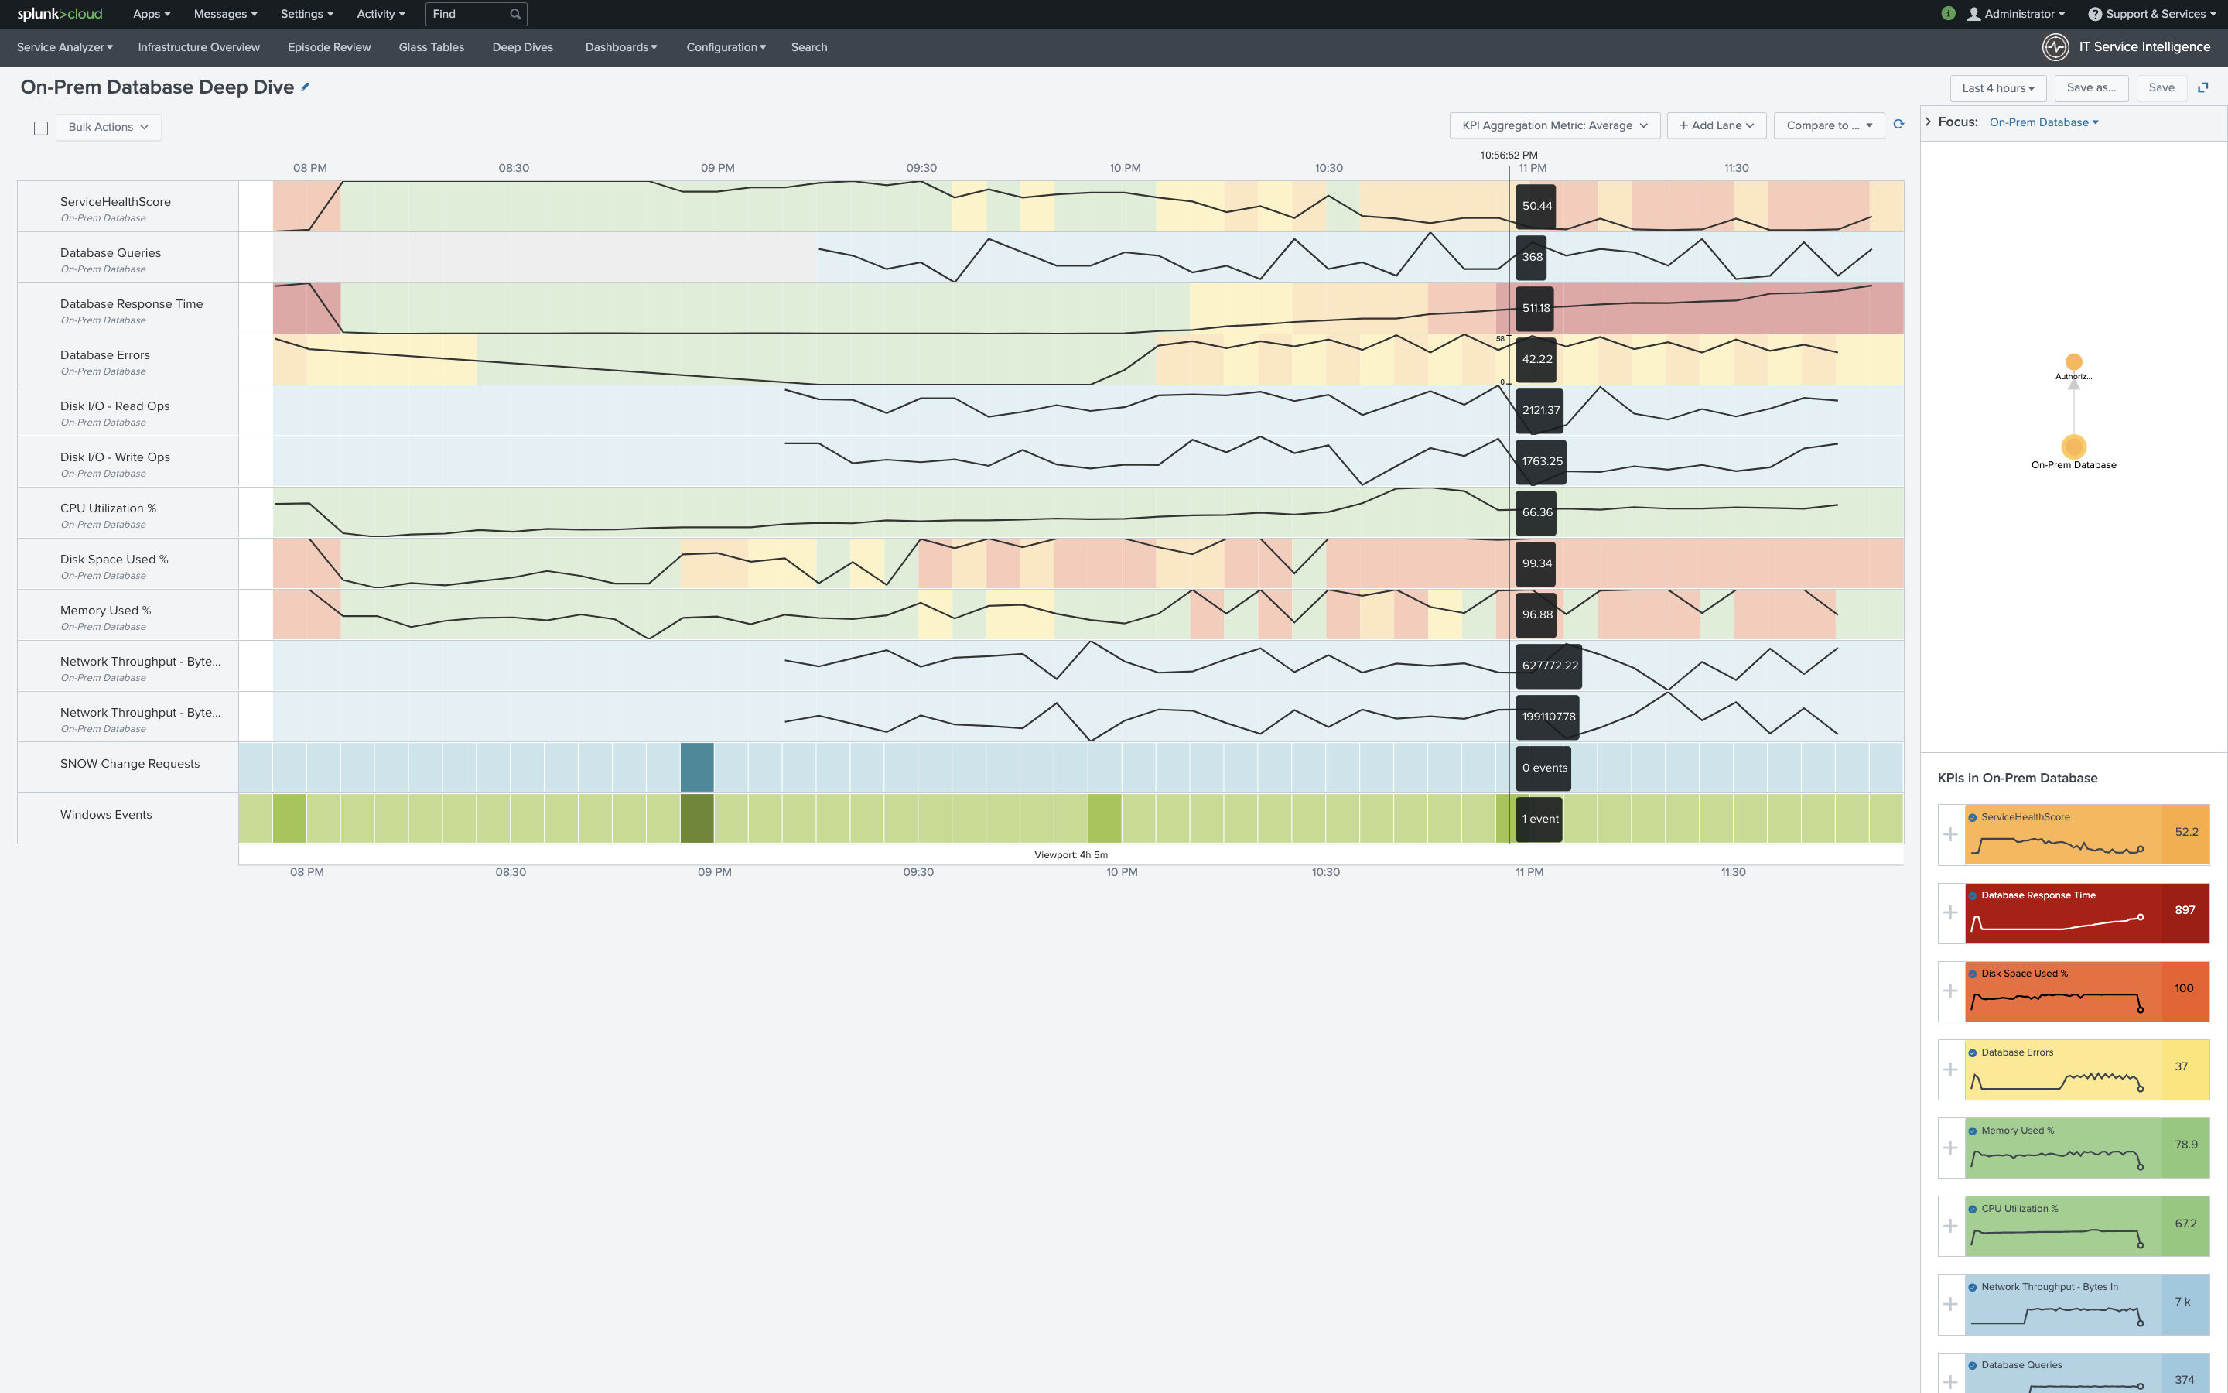Click the dark SNOW Change Requests event block
Screen dimensions: 2228x1393
tap(697, 768)
